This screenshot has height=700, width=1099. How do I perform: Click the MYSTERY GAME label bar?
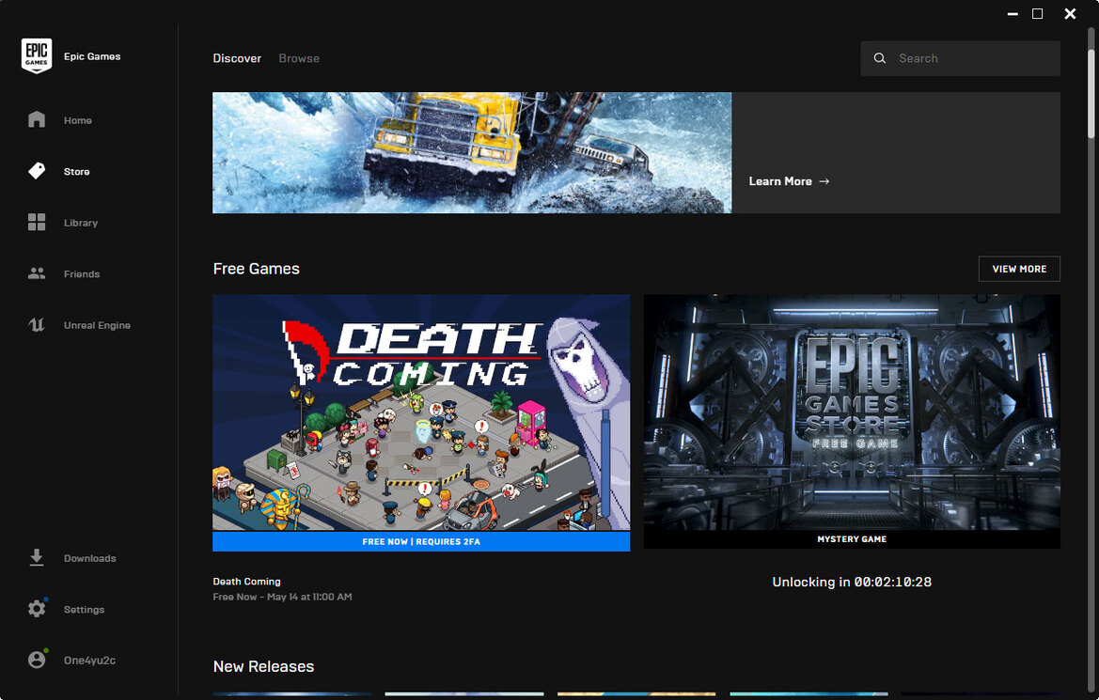point(852,539)
